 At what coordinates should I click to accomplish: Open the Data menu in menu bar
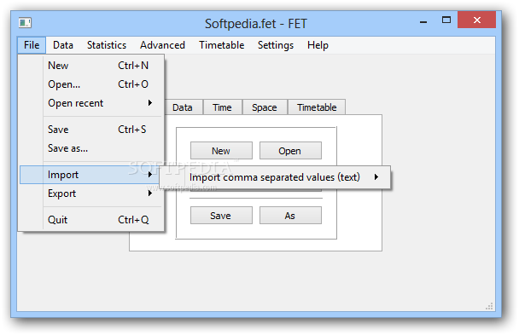[x=63, y=45]
